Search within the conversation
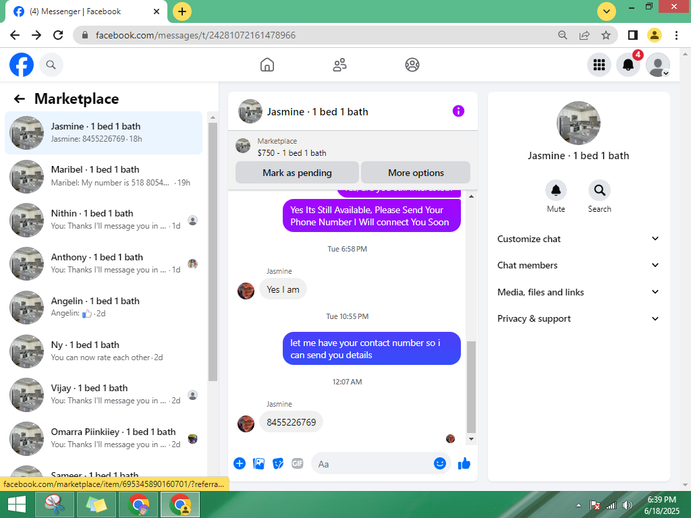The height and width of the screenshot is (518, 691). tap(599, 190)
